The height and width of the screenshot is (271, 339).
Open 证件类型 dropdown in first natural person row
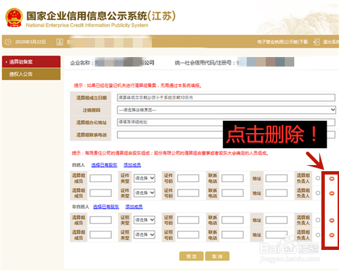pyautogui.click(x=144, y=179)
